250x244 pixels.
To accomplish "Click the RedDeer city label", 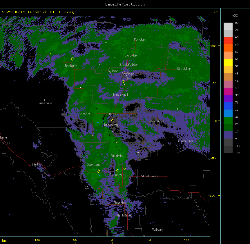I will [x=128, y=74].
